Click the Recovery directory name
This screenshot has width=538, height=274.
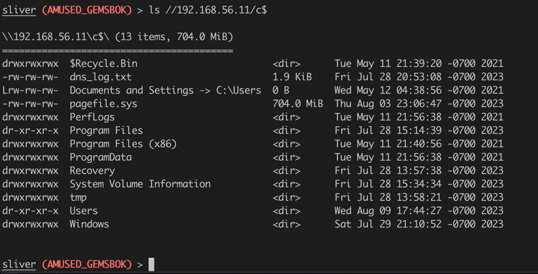point(93,171)
